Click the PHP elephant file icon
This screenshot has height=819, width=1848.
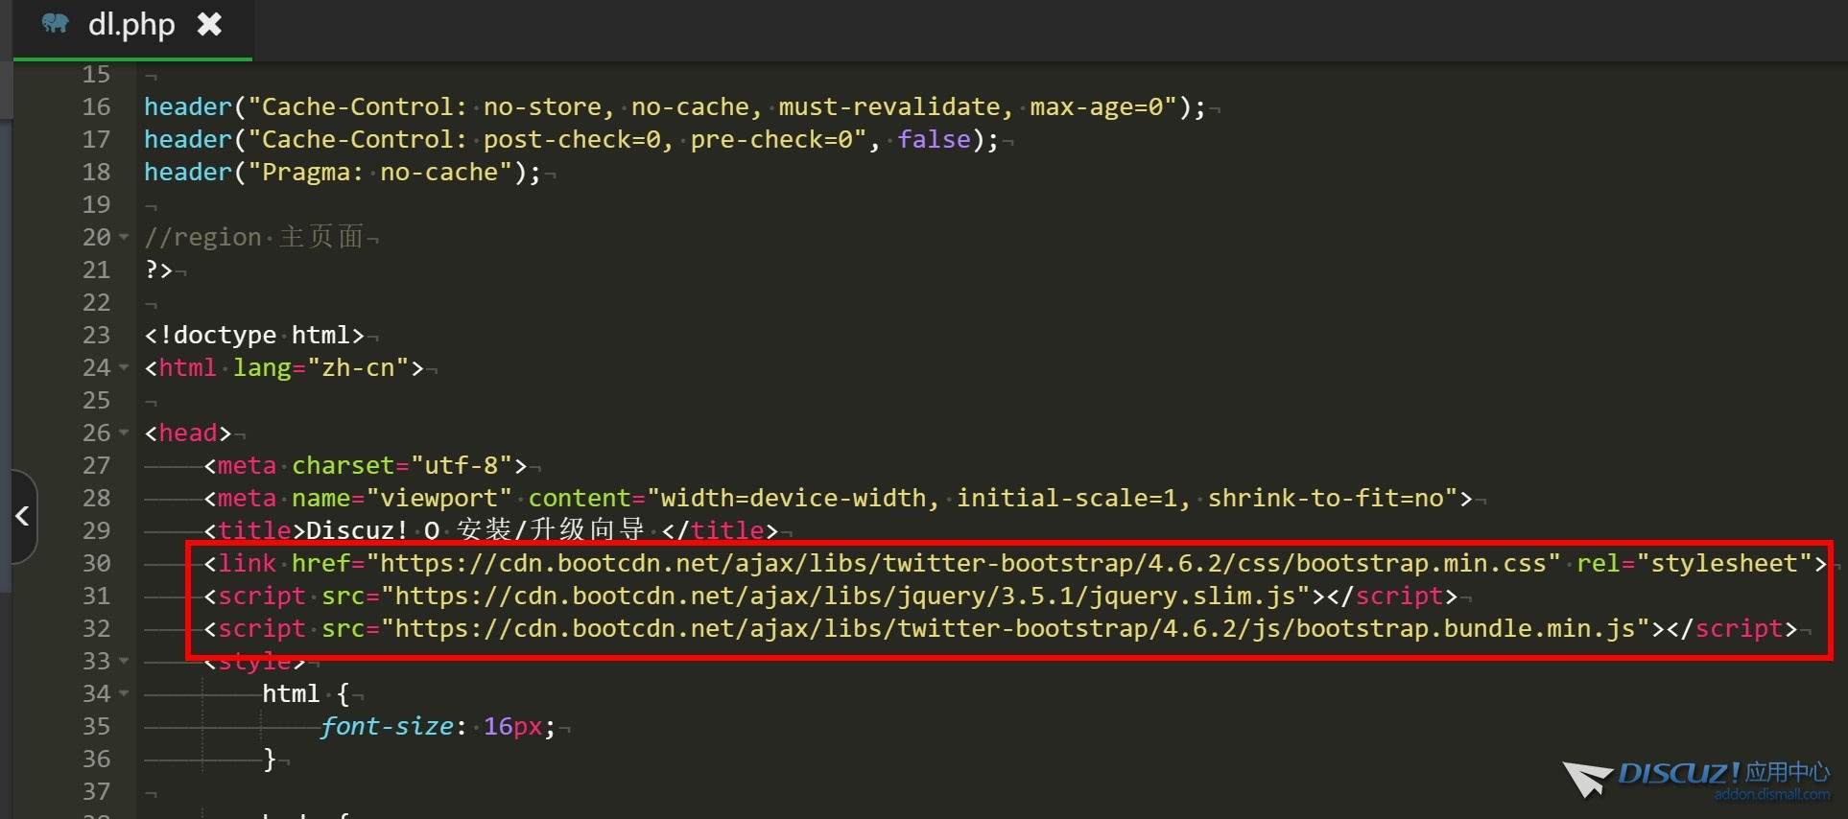[x=56, y=24]
